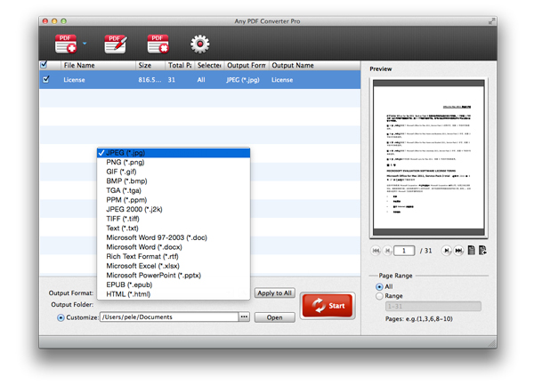Choose Microsoft Excel (*.xlsx) format
Screen dimensions: 534x385
[174, 266]
